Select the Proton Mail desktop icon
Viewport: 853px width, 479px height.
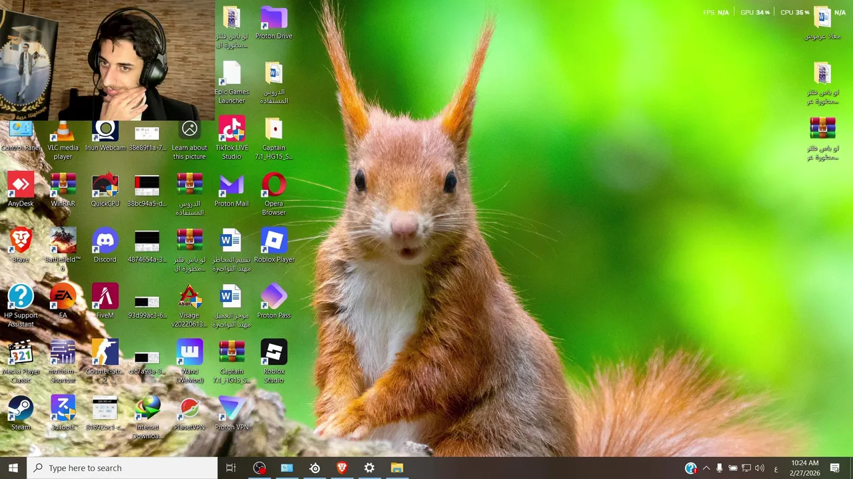pyautogui.click(x=231, y=190)
